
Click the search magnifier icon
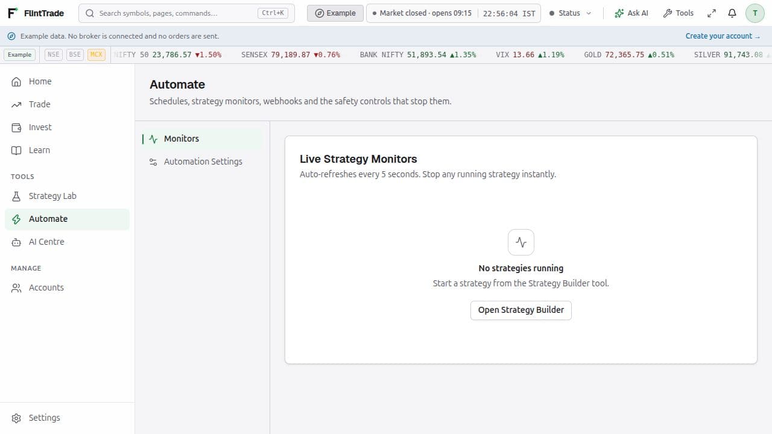90,13
